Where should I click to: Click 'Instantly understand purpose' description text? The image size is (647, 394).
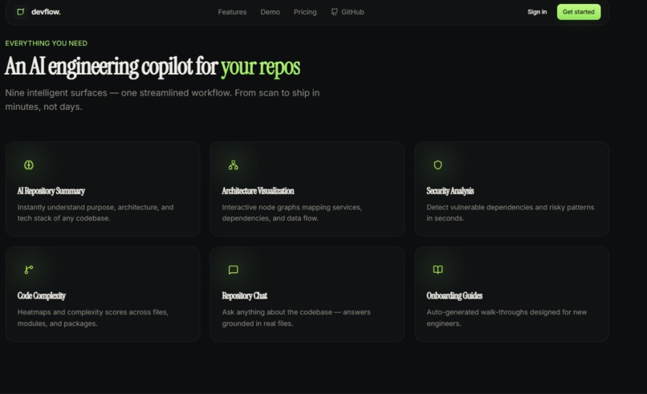[96, 213]
